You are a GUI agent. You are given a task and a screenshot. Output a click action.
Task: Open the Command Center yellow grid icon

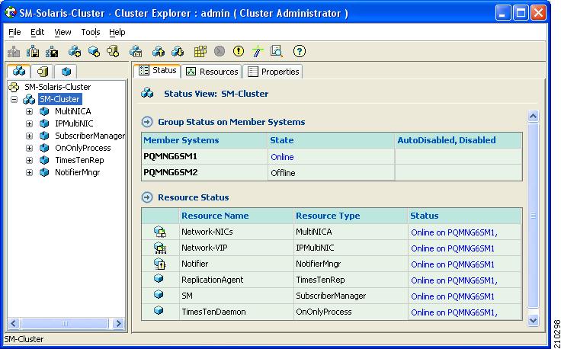tap(200, 52)
